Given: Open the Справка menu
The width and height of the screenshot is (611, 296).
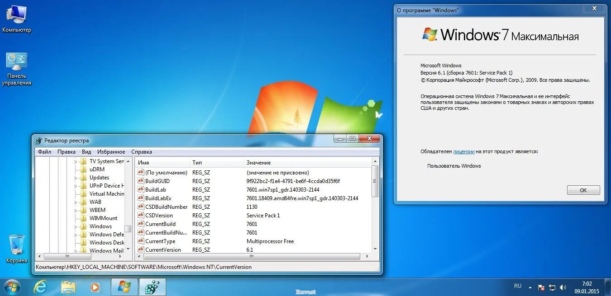Looking at the screenshot, I should coord(142,152).
